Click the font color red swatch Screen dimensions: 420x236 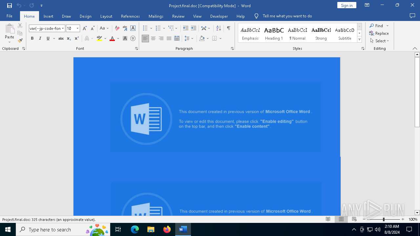[x=112, y=38]
